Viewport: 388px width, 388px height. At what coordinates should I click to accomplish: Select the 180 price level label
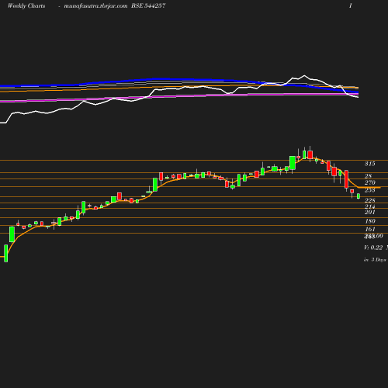pos(370,221)
